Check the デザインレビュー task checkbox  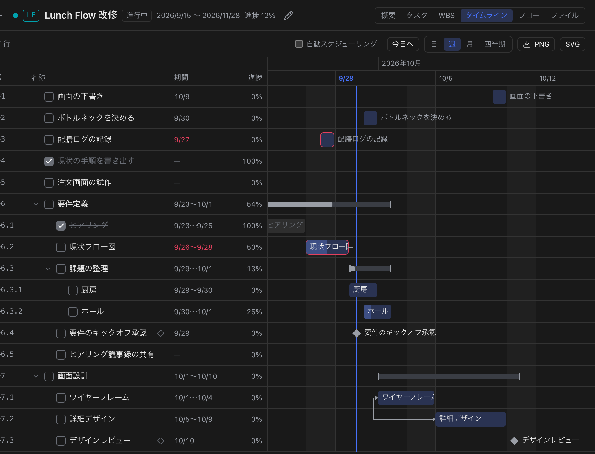[x=61, y=441]
